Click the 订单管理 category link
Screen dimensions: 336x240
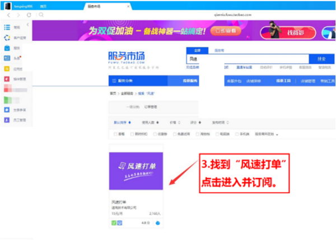pos(151,107)
